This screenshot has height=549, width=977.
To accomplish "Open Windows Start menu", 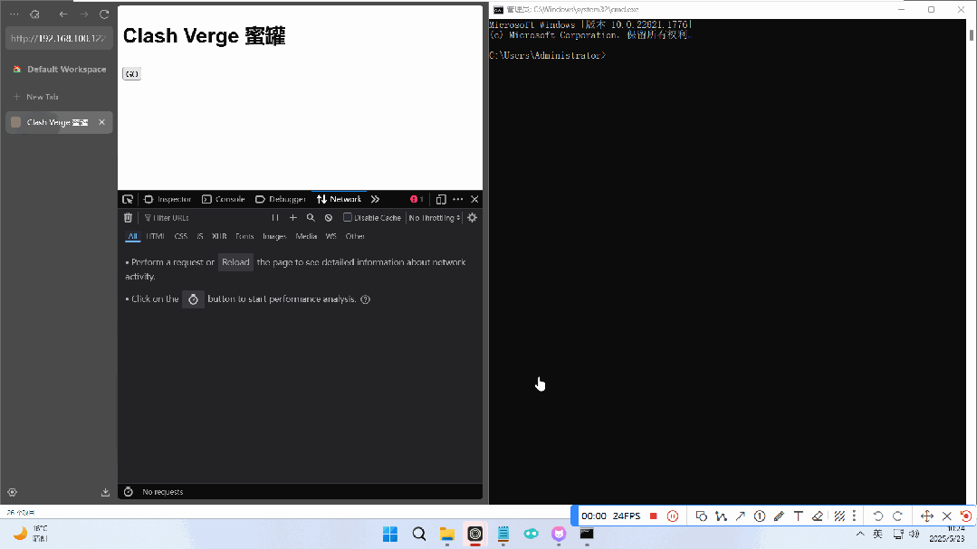I will pyautogui.click(x=390, y=534).
